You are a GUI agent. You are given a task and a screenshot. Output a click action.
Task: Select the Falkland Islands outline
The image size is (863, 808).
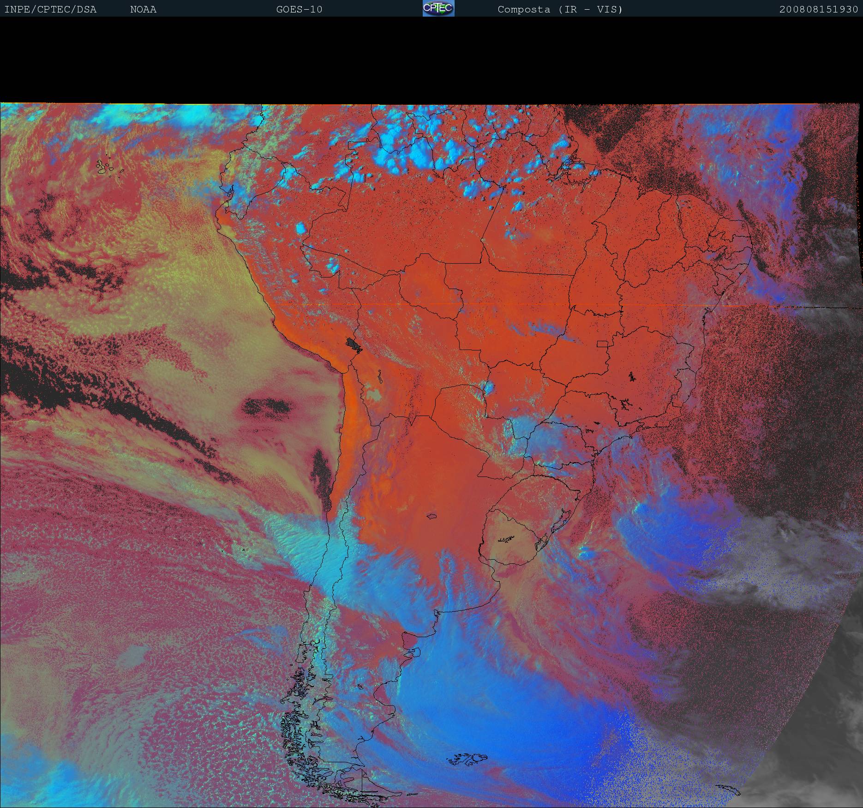point(467,759)
